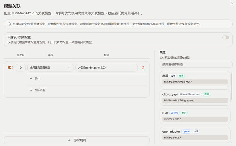Expand the 排除渠道 section
236x146 pixels.
click(x=37, y=90)
